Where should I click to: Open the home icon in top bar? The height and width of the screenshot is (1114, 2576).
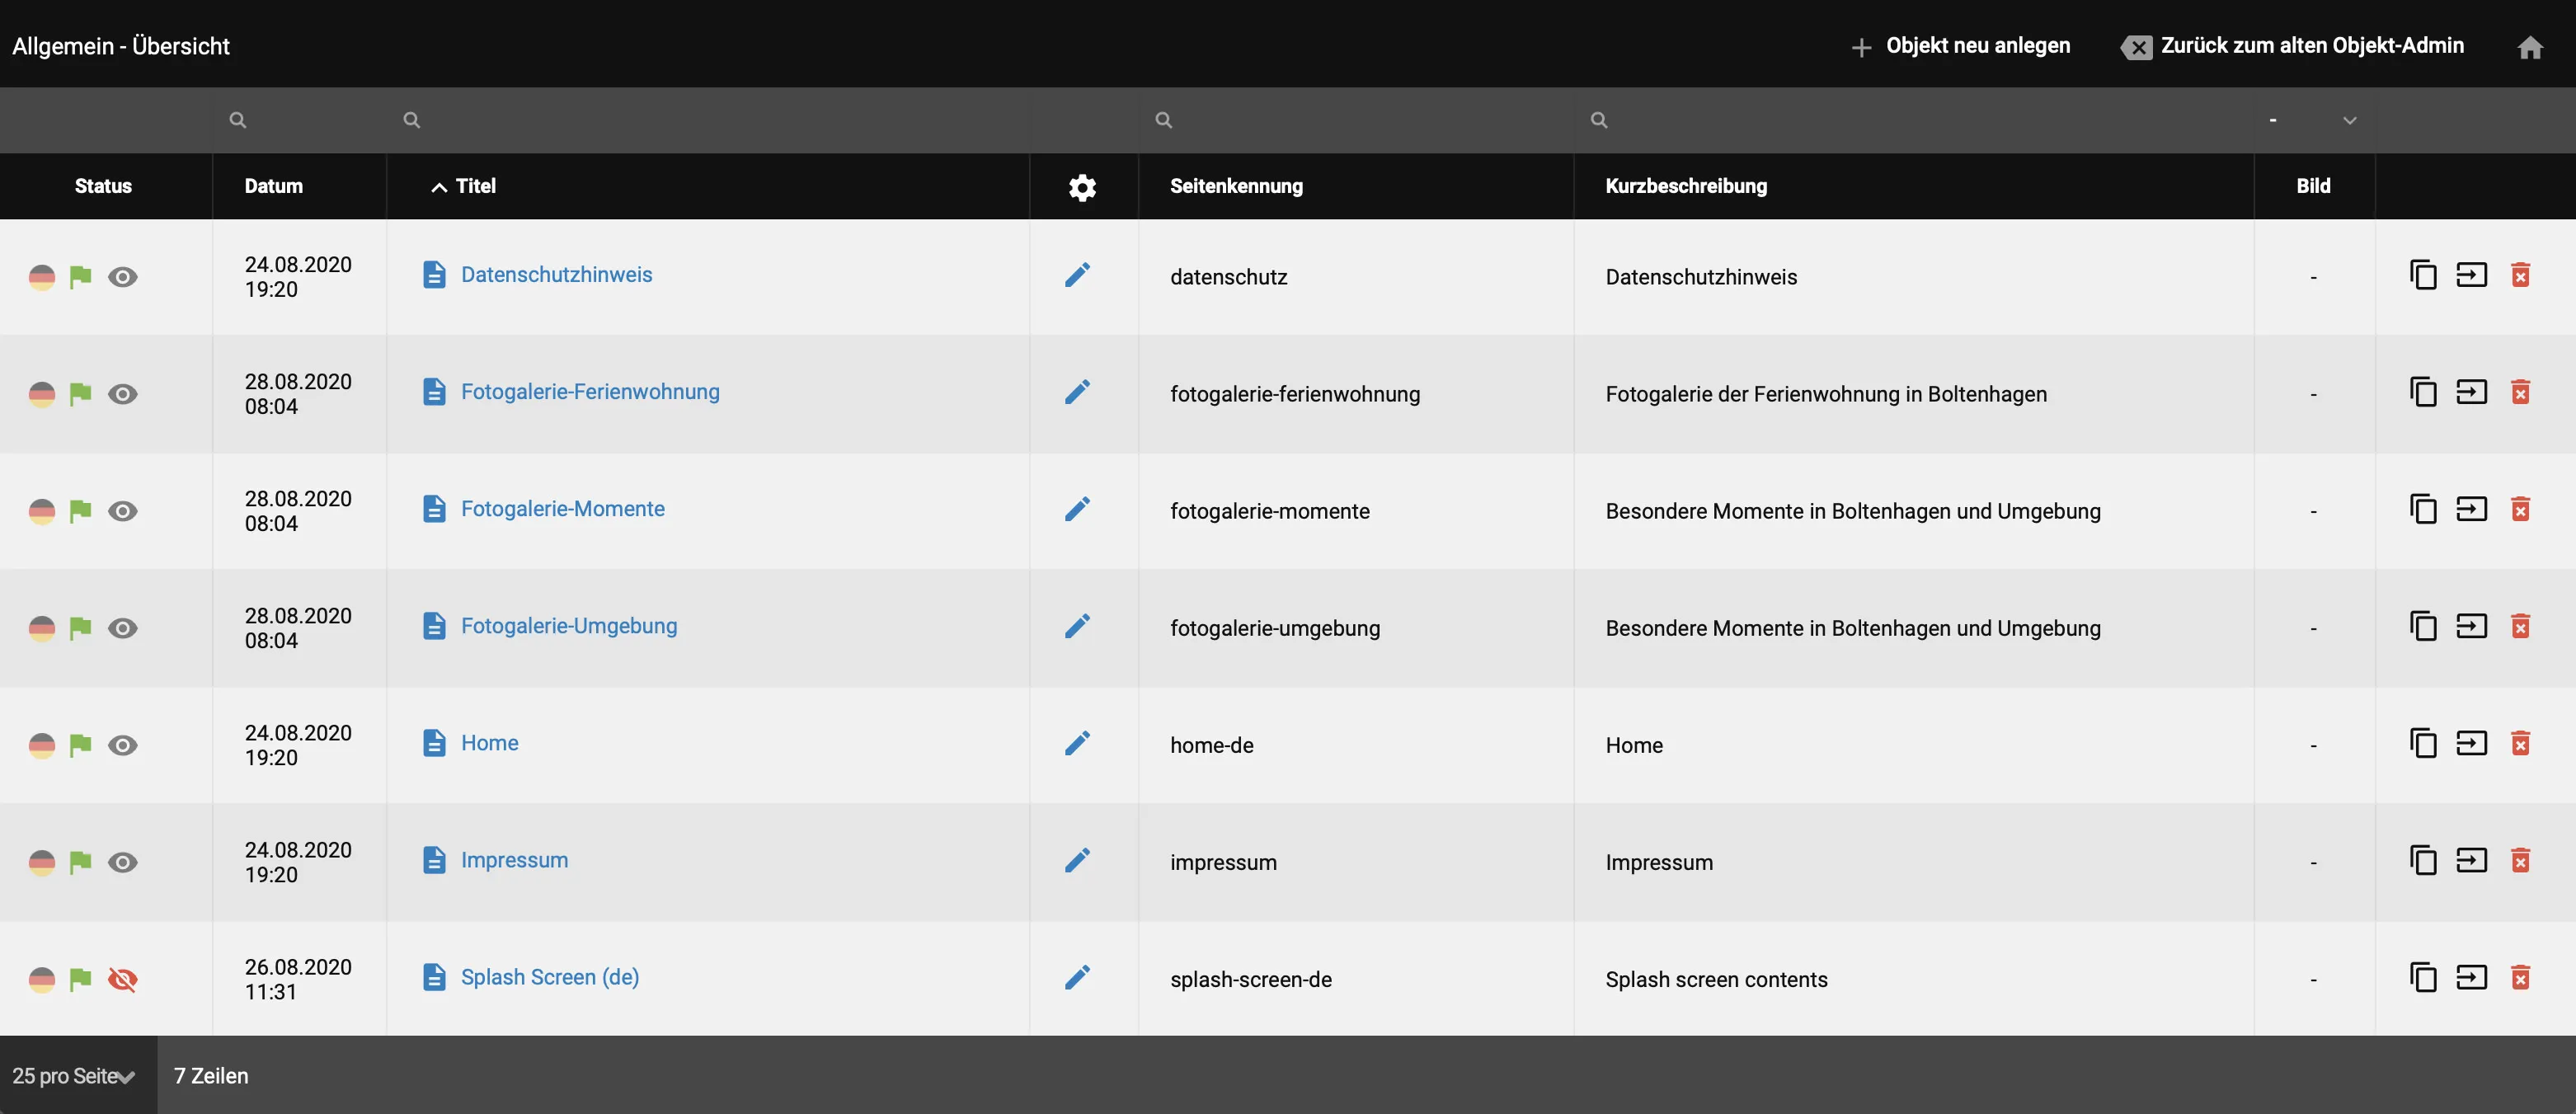(2530, 47)
